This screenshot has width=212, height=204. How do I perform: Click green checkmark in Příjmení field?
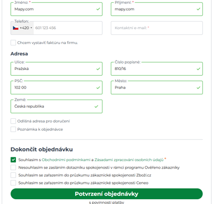point(198,9)
